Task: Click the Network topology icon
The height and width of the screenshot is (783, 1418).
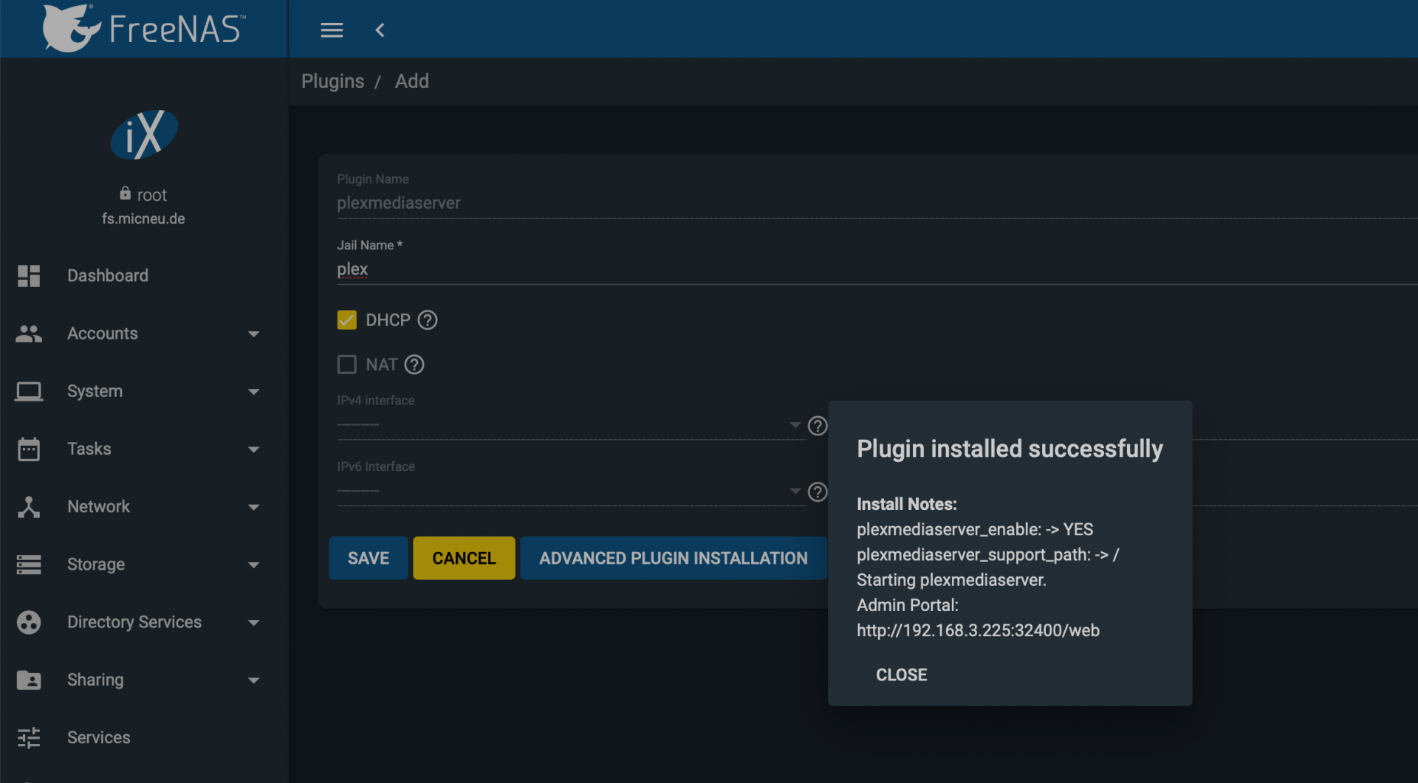Action: pyautogui.click(x=29, y=506)
